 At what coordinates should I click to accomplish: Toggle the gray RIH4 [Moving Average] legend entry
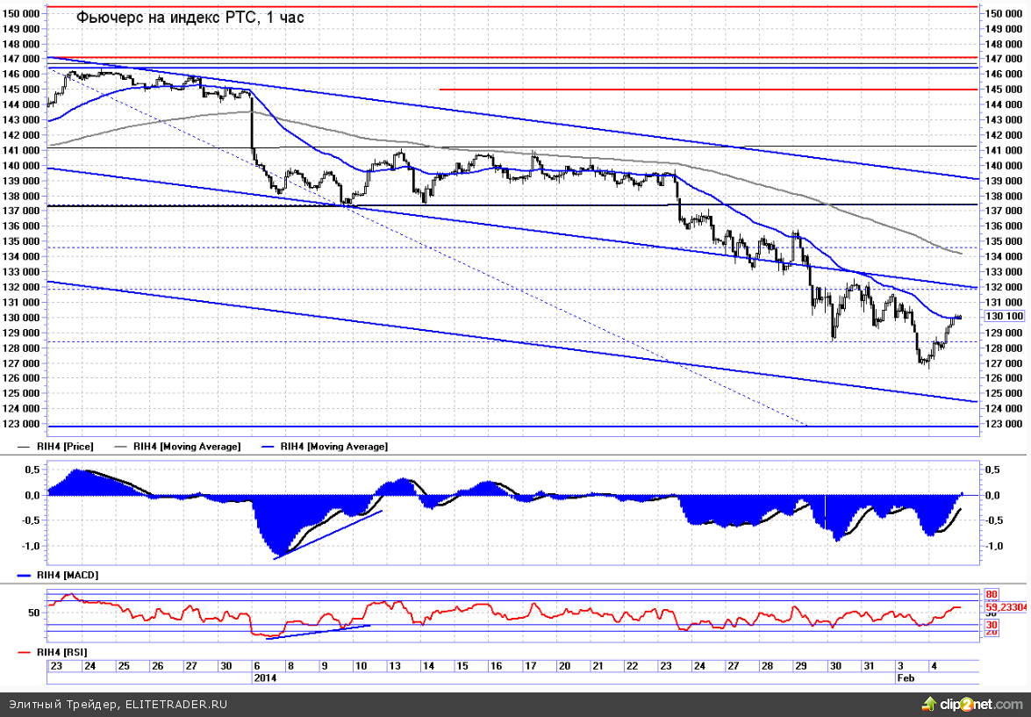(187, 447)
